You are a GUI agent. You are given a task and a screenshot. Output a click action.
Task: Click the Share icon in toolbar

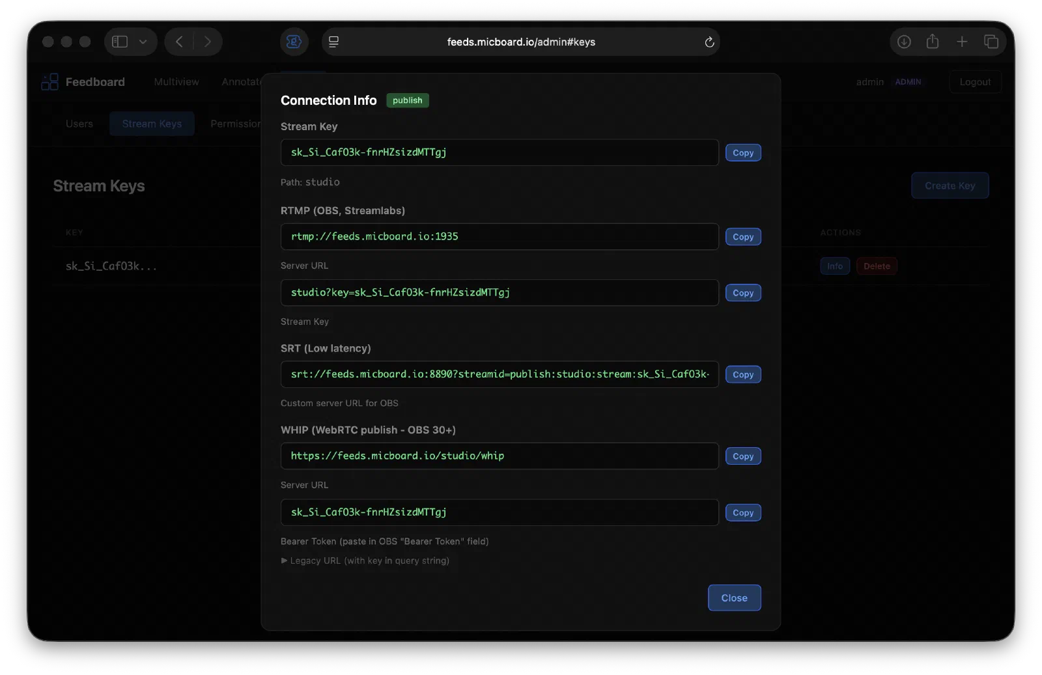coord(933,42)
